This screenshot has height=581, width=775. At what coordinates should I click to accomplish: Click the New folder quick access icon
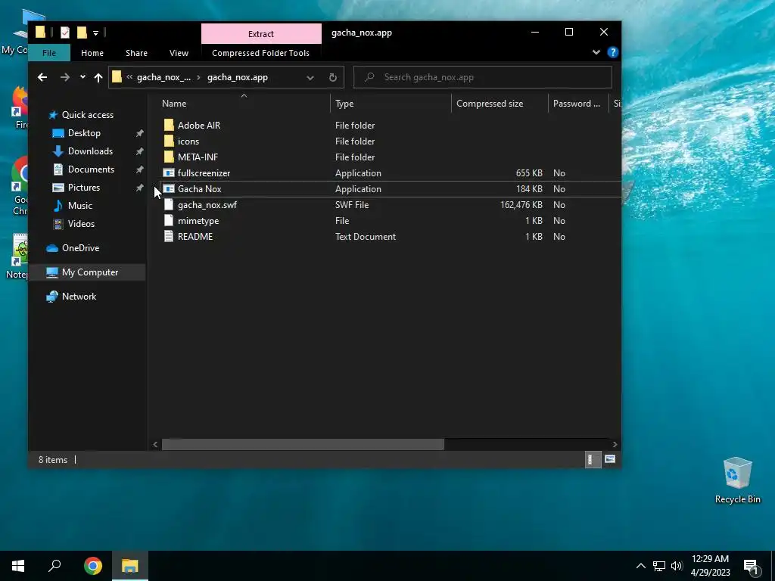pos(82,33)
